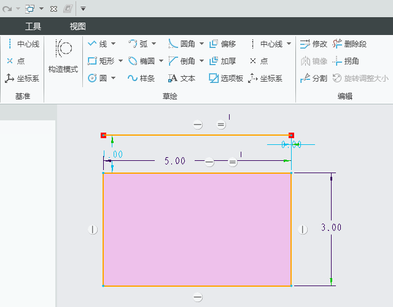393x307 pixels.
Task: Select 中心线 in the 草绘 group
Action: 267,44
